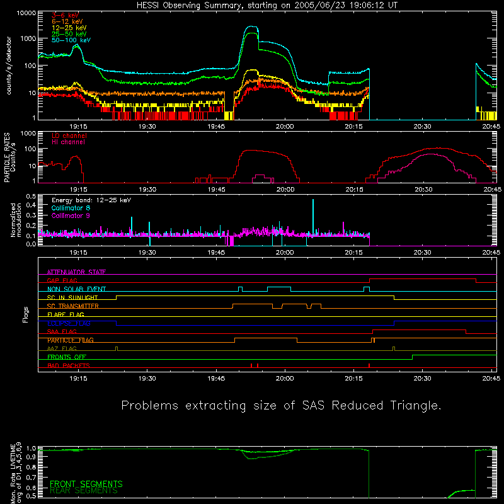Click 19:30 tick under the counts plot
The height and width of the screenshot is (504, 504).
(147, 127)
